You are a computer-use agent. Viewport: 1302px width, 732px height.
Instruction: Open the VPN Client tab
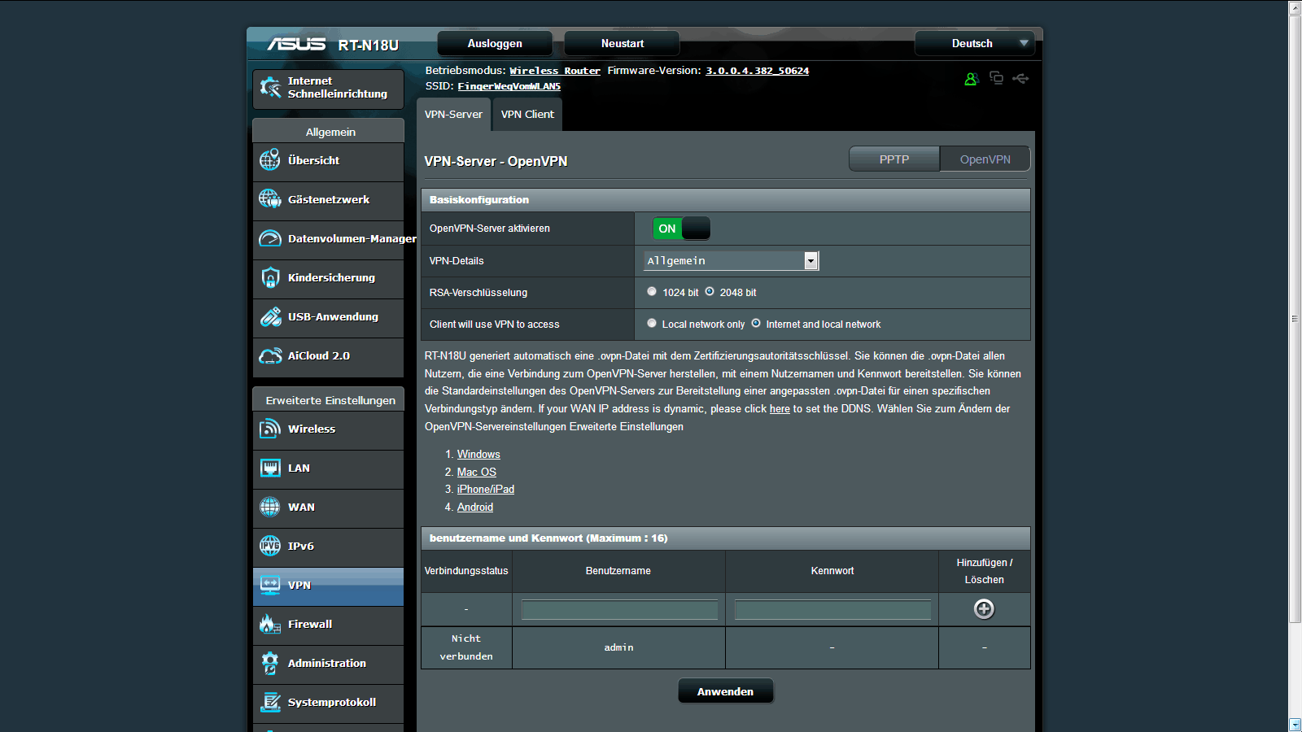click(x=527, y=115)
